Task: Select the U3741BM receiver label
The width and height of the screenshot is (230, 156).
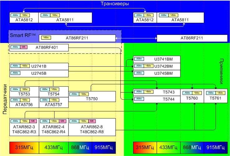Action: tap(163, 59)
